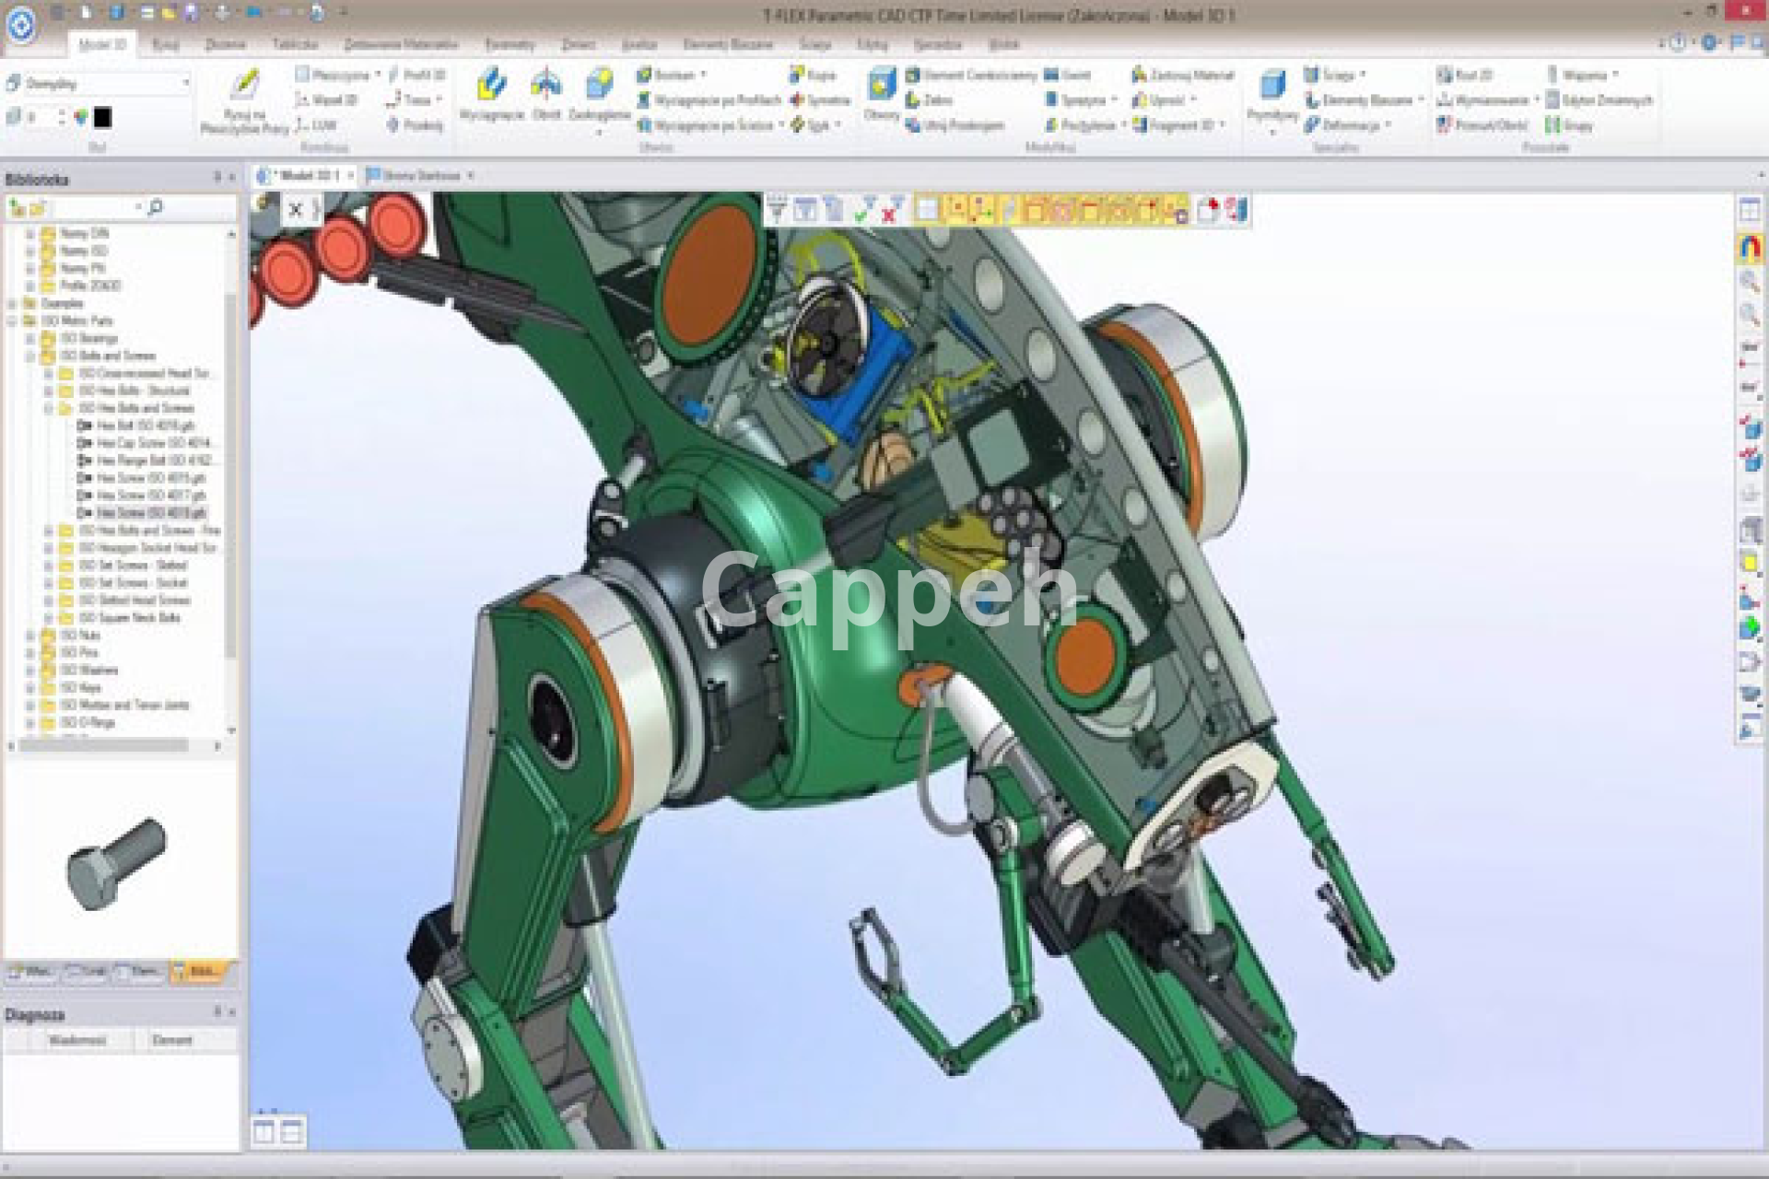Click the Zastosuj Materiał button
Screen dimensions: 1769x1179
(1183, 75)
